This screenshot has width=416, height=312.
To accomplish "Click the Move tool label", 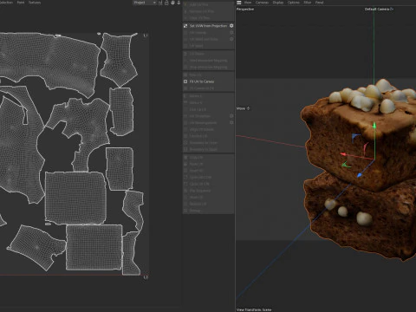I will 241,108.
